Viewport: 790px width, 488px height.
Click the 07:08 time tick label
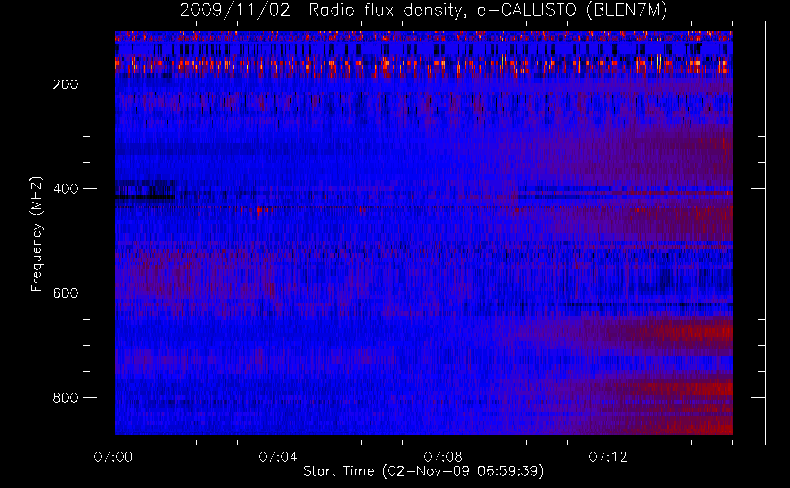[x=443, y=457]
